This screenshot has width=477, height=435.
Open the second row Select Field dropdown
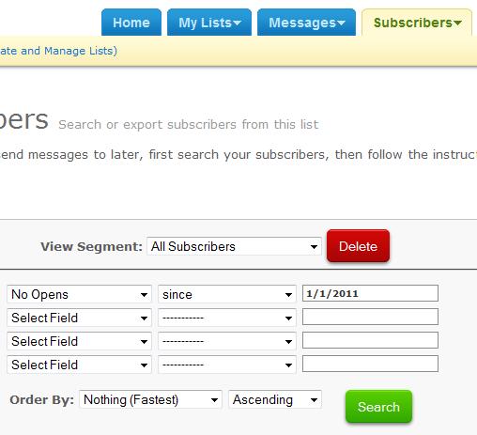click(x=79, y=318)
